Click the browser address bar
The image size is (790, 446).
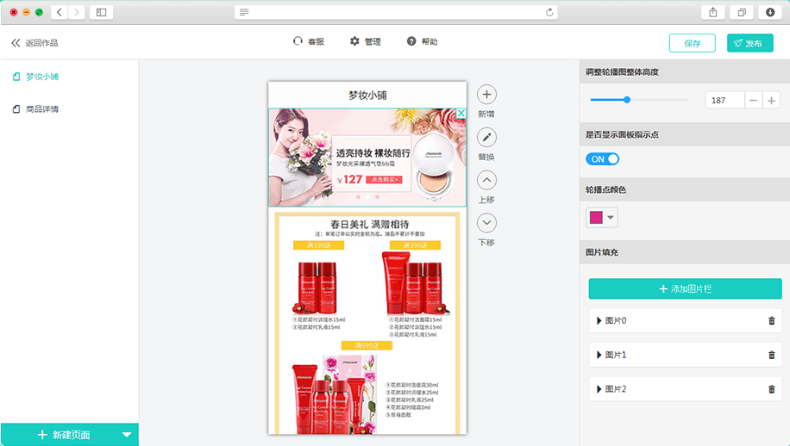coord(396,12)
